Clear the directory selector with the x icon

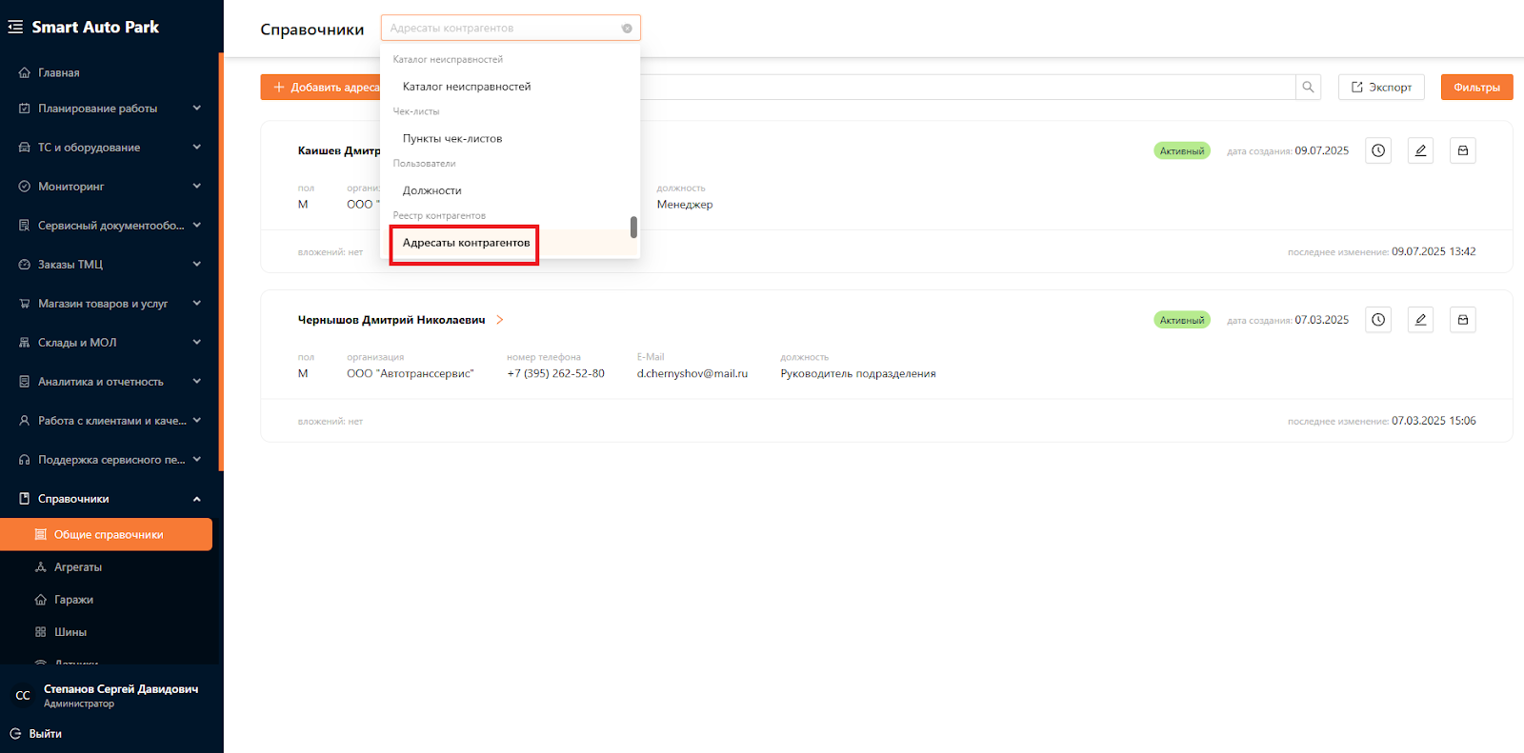627,29
